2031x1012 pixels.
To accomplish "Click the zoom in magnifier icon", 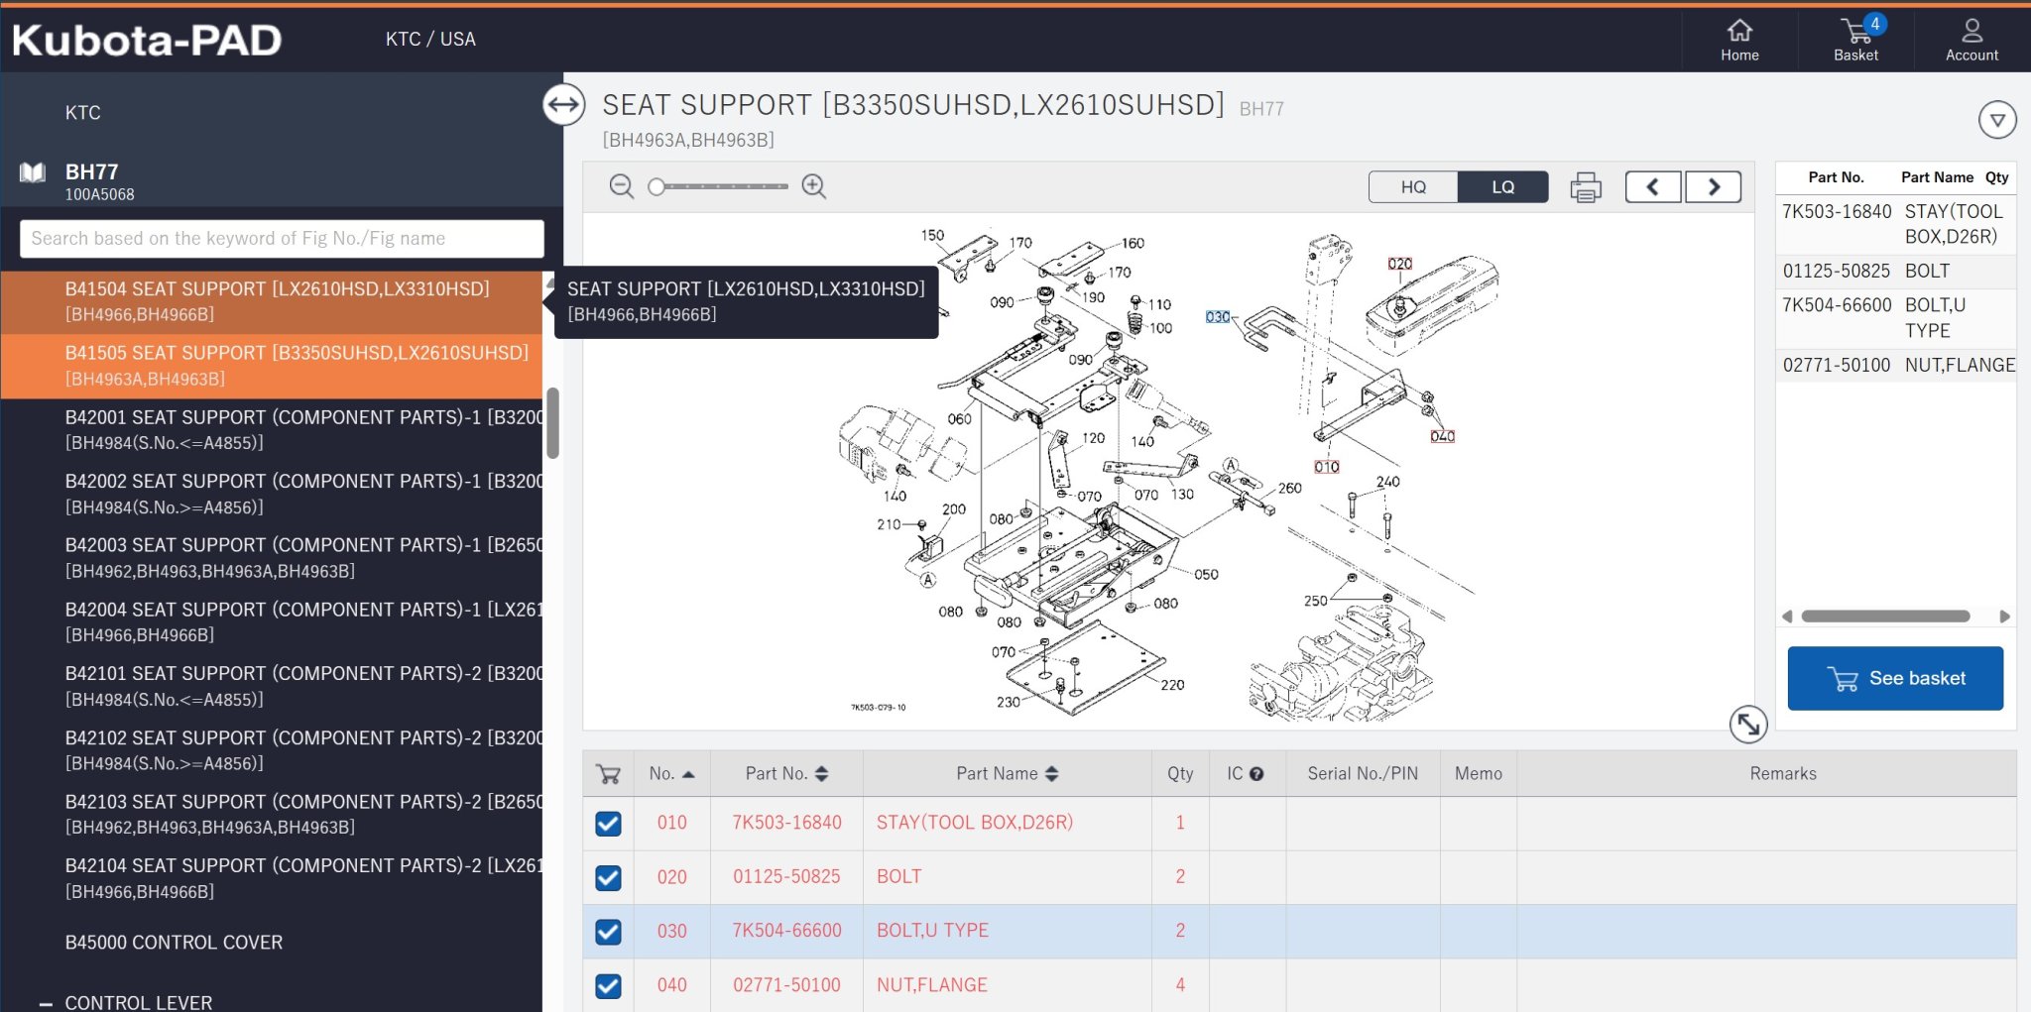I will 814,186.
